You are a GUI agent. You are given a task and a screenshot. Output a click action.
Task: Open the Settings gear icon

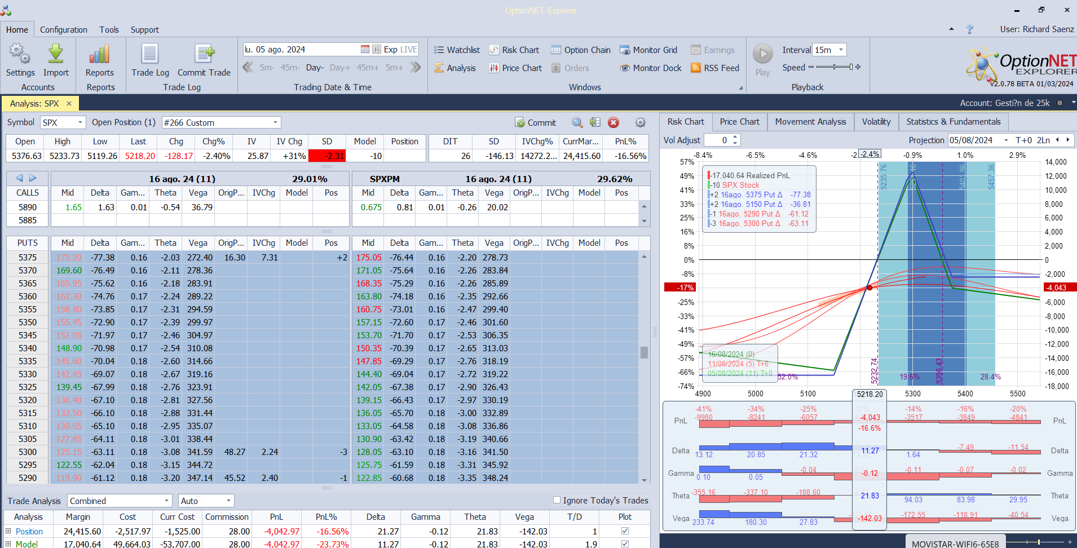tap(20, 54)
